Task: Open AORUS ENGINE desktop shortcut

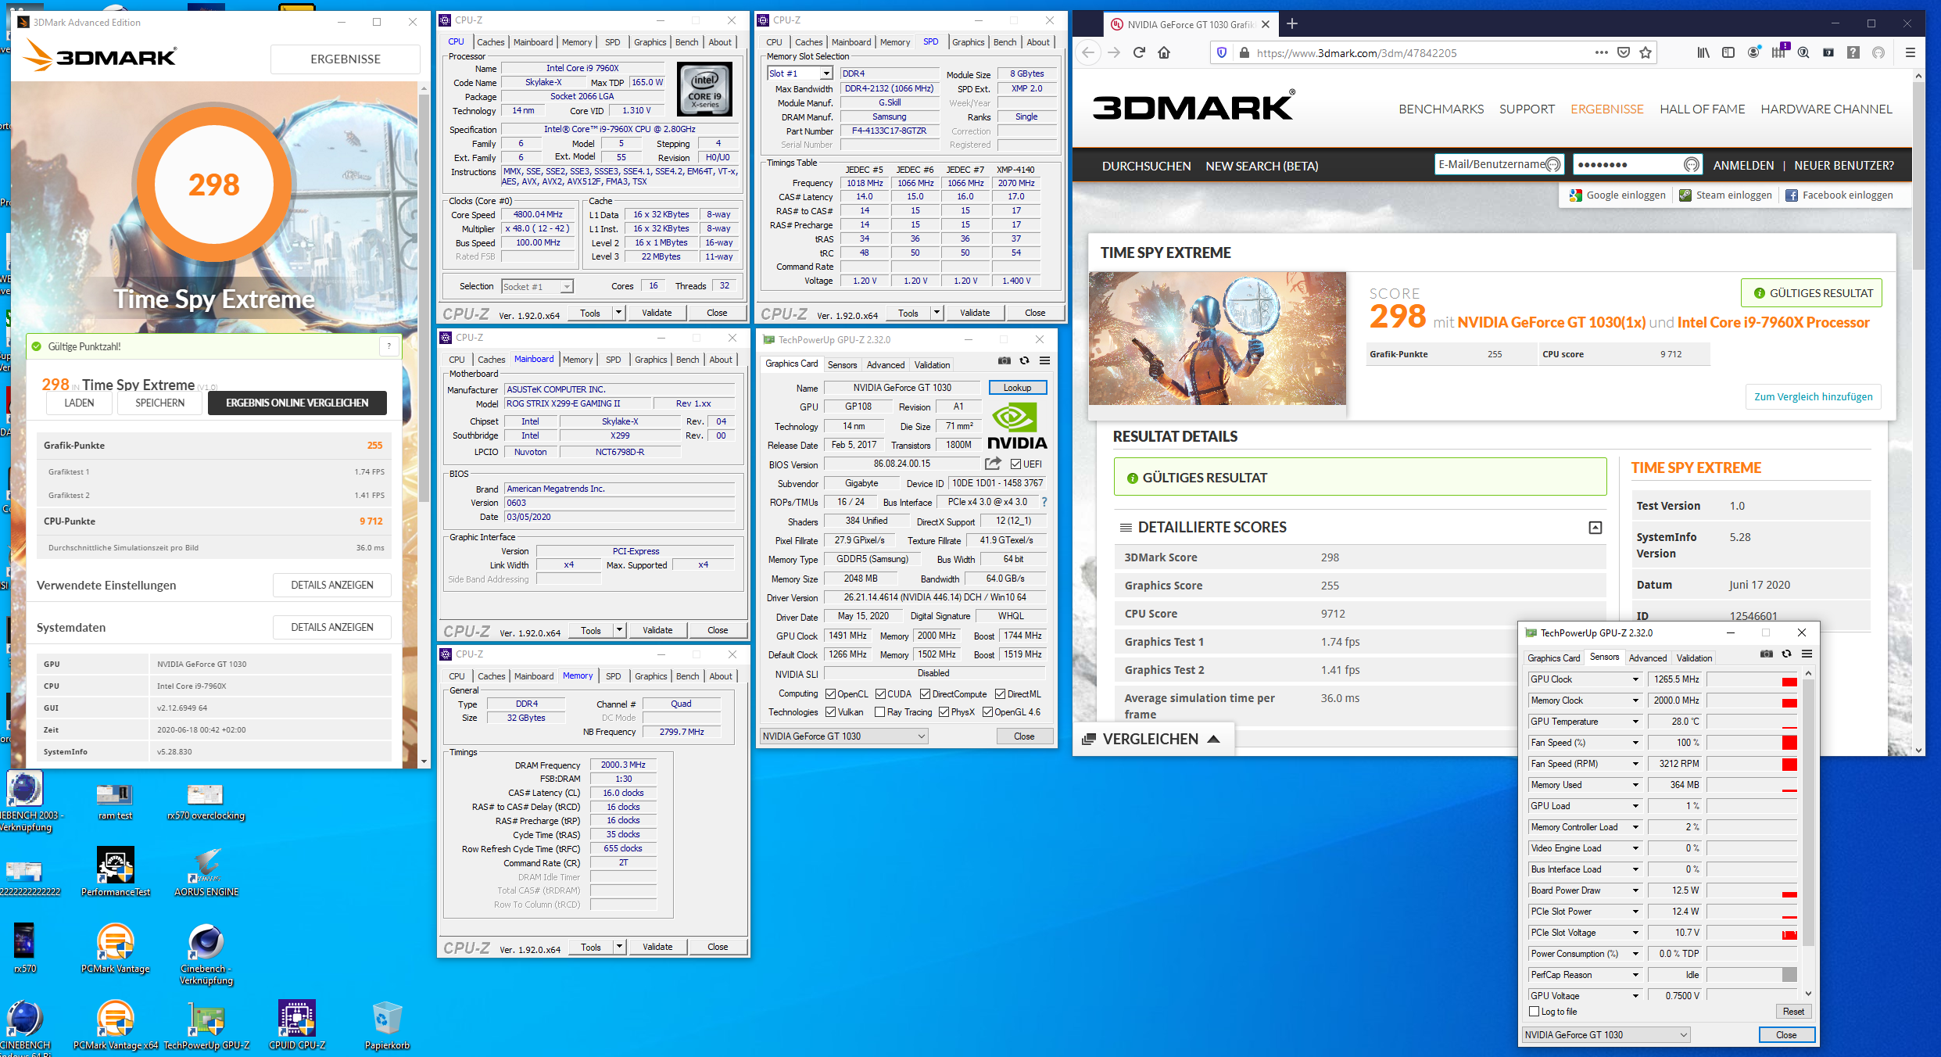Action: pyautogui.click(x=206, y=871)
